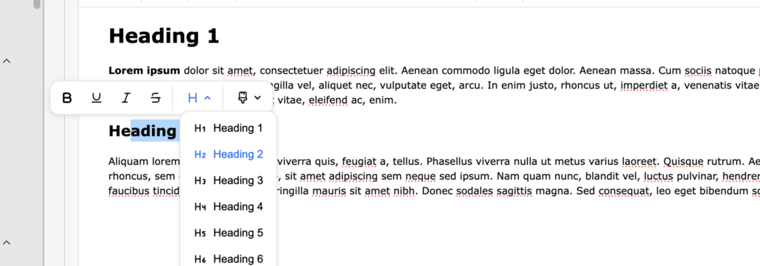Screen dimensions: 760x266
Task: Open the highlighter color dropdown
Action: pos(249,98)
